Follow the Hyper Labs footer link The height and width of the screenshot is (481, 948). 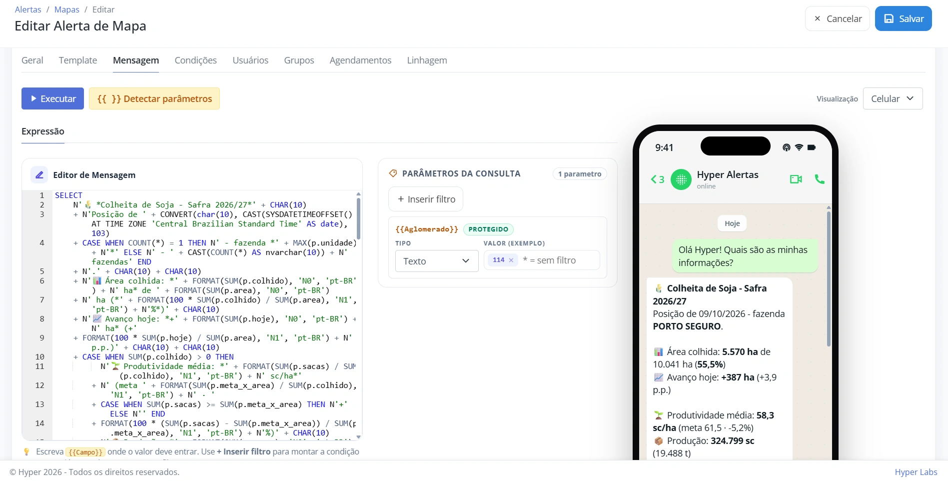916,472
